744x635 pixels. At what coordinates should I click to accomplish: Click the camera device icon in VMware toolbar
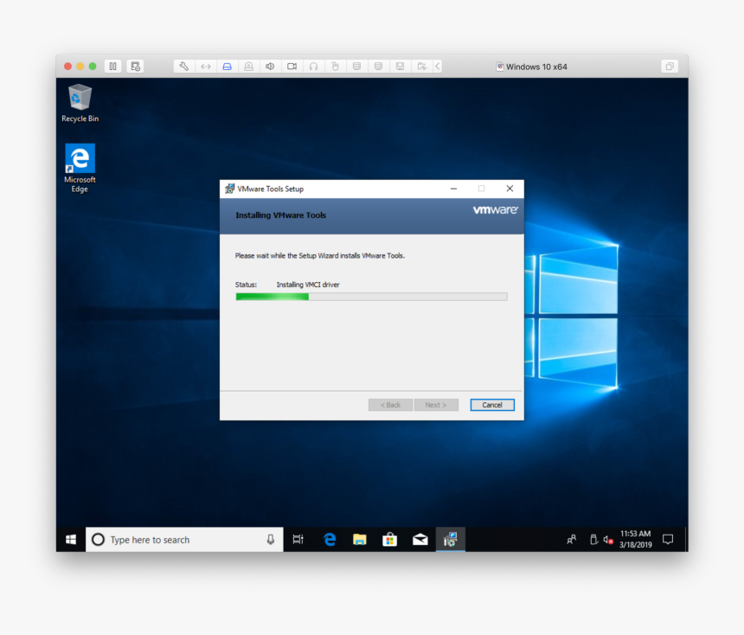292,66
